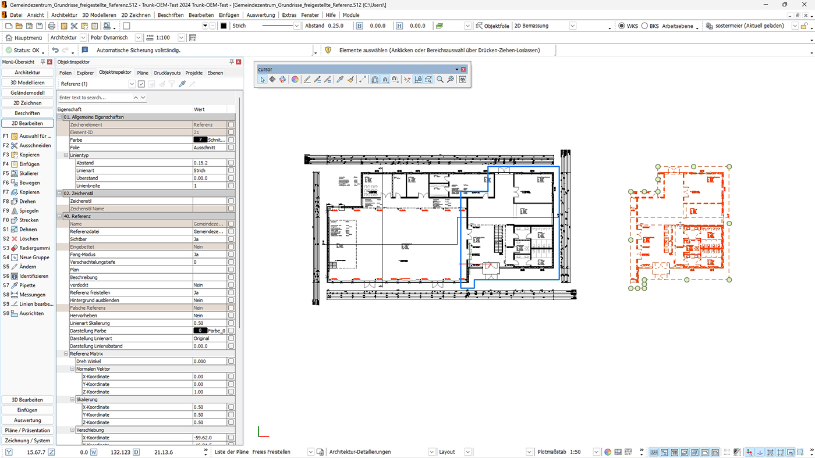815x458 pixels.
Task: Select the BKS radio button
Action: [644, 26]
